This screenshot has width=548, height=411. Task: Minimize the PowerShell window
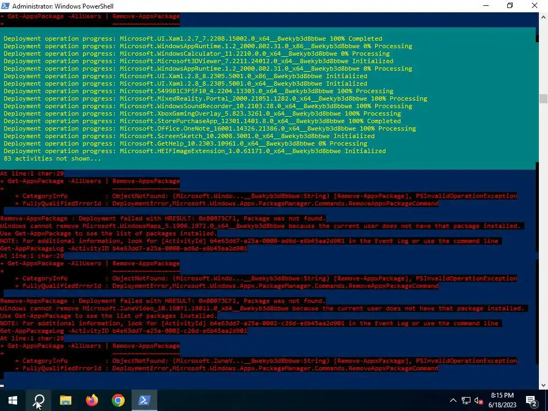coord(486,6)
